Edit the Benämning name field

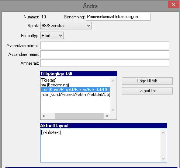118,17
